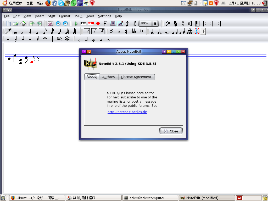Close the About NoteEdit dialog
Image resolution: width=268 pixels, height=201 pixels.
coord(171,131)
